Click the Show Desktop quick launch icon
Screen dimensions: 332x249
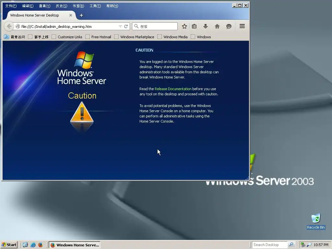[x=25, y=245]
